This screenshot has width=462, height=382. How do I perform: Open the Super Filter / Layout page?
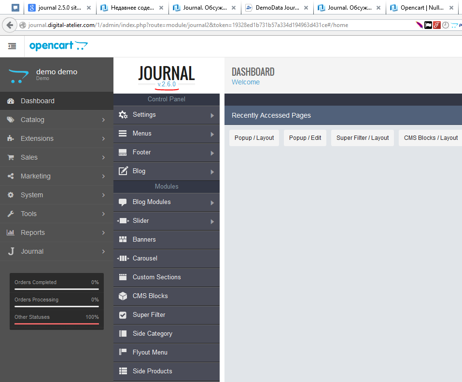click(x=363, y=137)
